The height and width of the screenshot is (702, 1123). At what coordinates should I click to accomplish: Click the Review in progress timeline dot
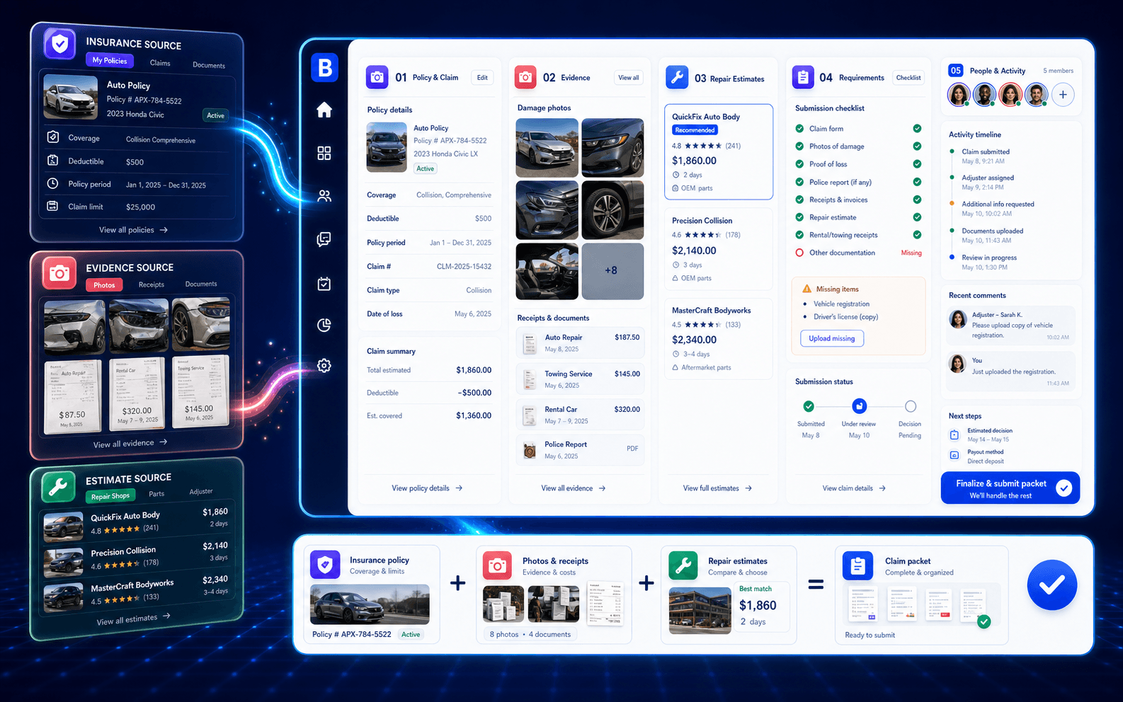(x=952, y=258)
